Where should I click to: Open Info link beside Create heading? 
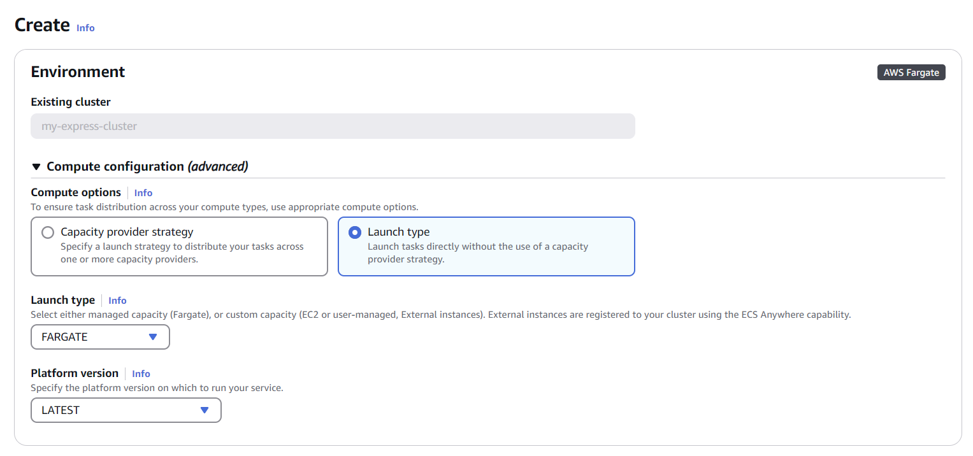tap(85, 28)
